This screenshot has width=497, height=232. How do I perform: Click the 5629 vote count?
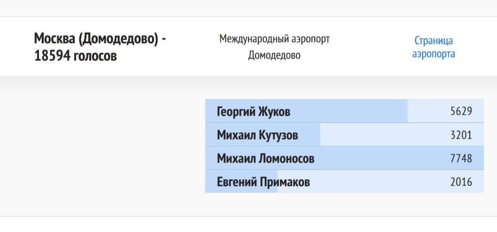coord(461,111)
